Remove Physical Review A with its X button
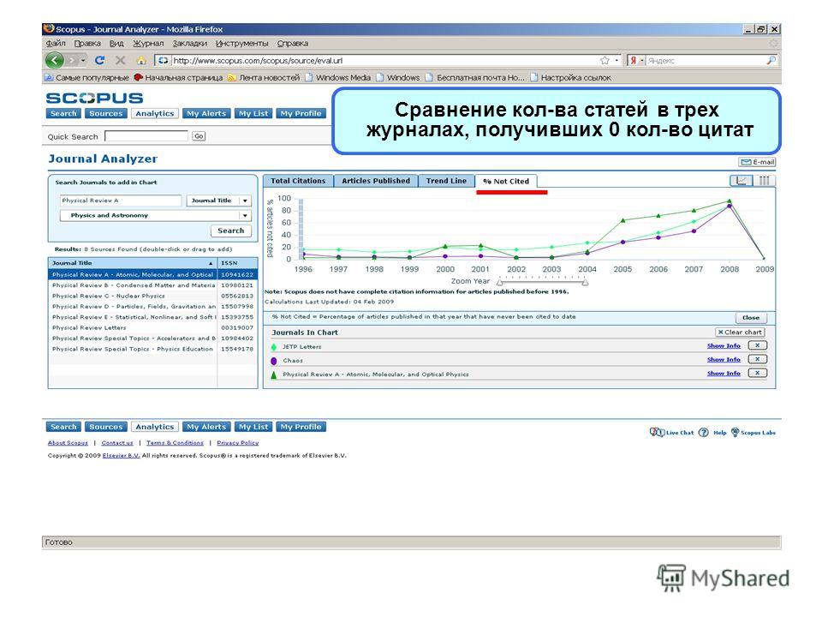 coord(757,373)
